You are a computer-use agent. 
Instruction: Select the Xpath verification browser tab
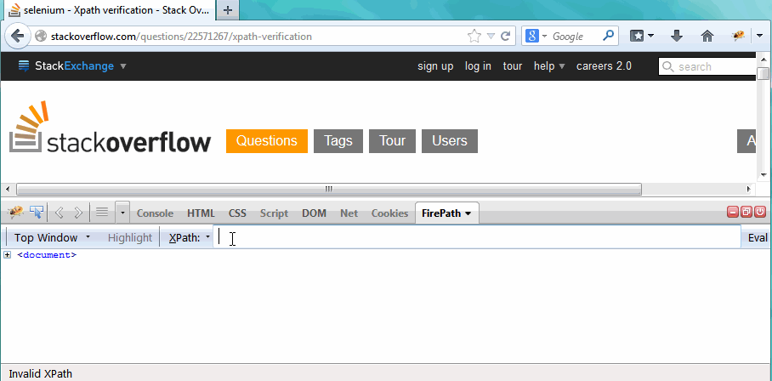pyautogui.click(x=111, y=10)
